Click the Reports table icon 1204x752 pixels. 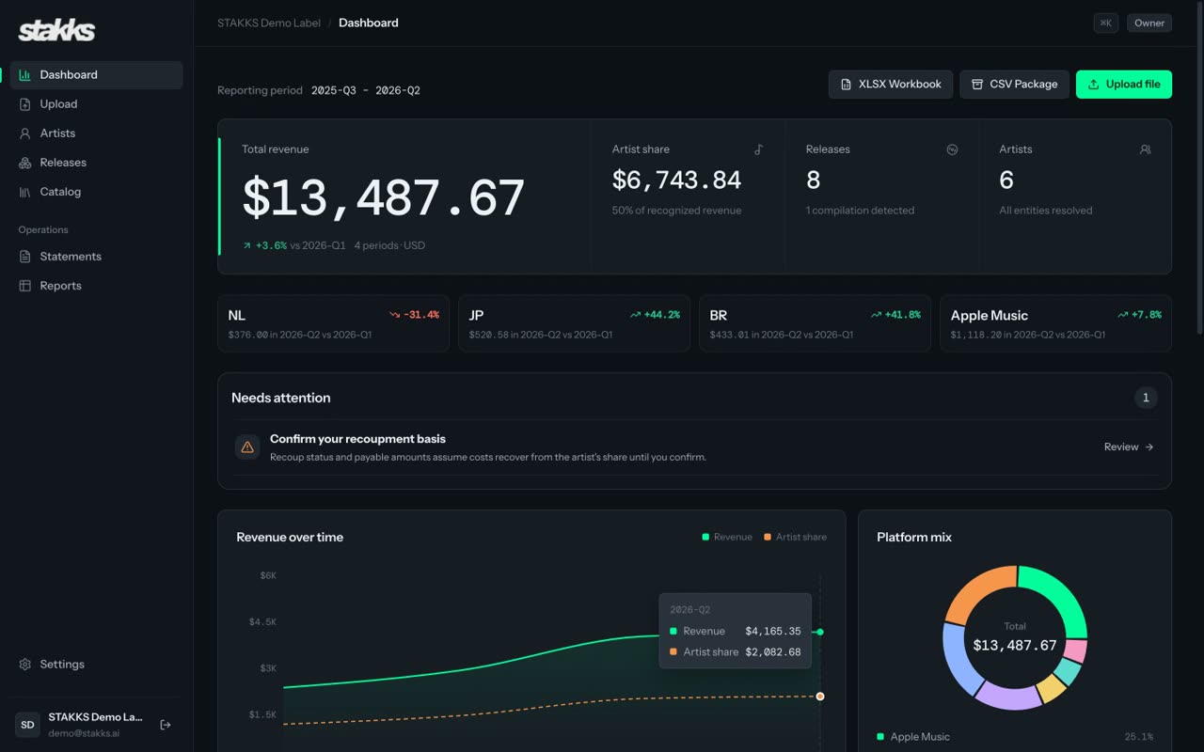[24, 286]
